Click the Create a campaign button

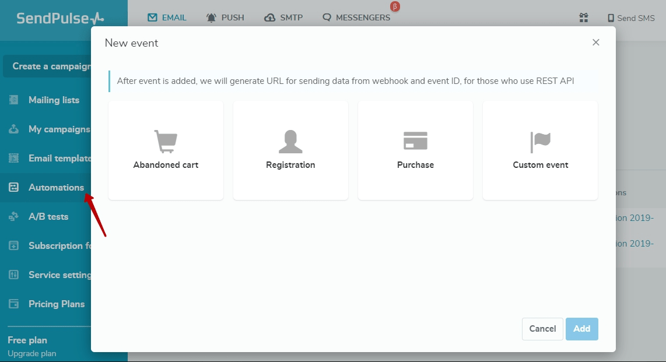click(x=50, y=66)
